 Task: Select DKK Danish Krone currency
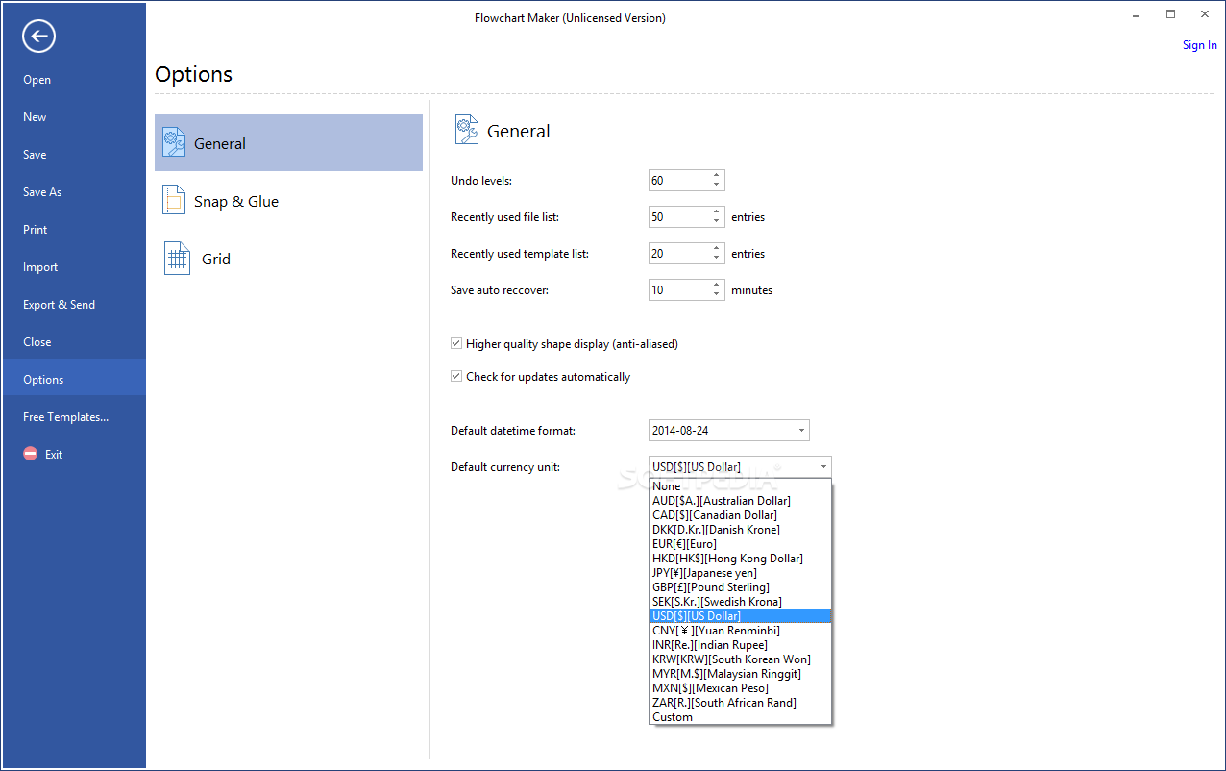740,529
